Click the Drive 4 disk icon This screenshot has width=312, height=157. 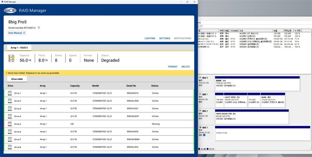pos(10,116)
